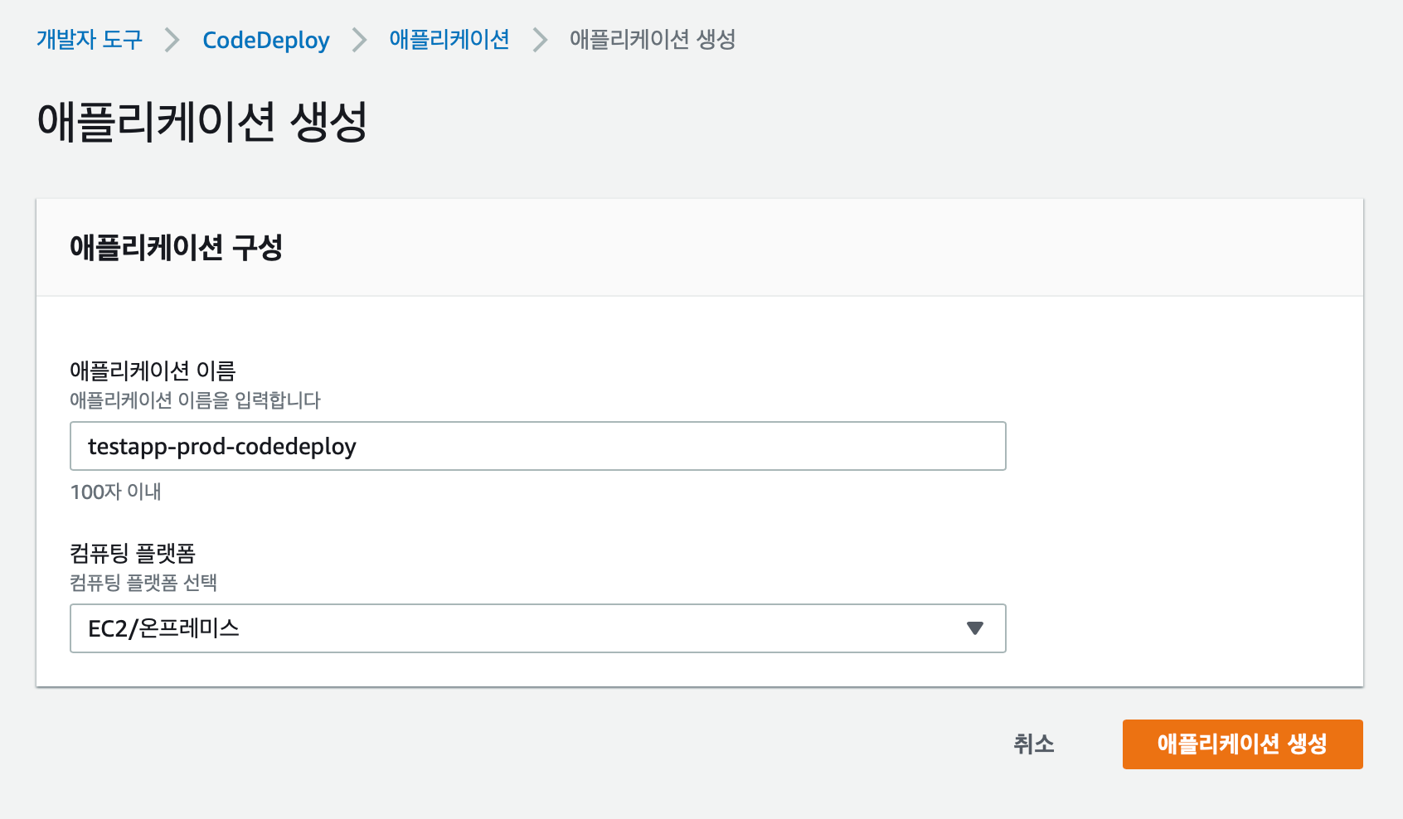
Task: Open the 애플리케이션 breadcrumb link
Action: [449, 39]
